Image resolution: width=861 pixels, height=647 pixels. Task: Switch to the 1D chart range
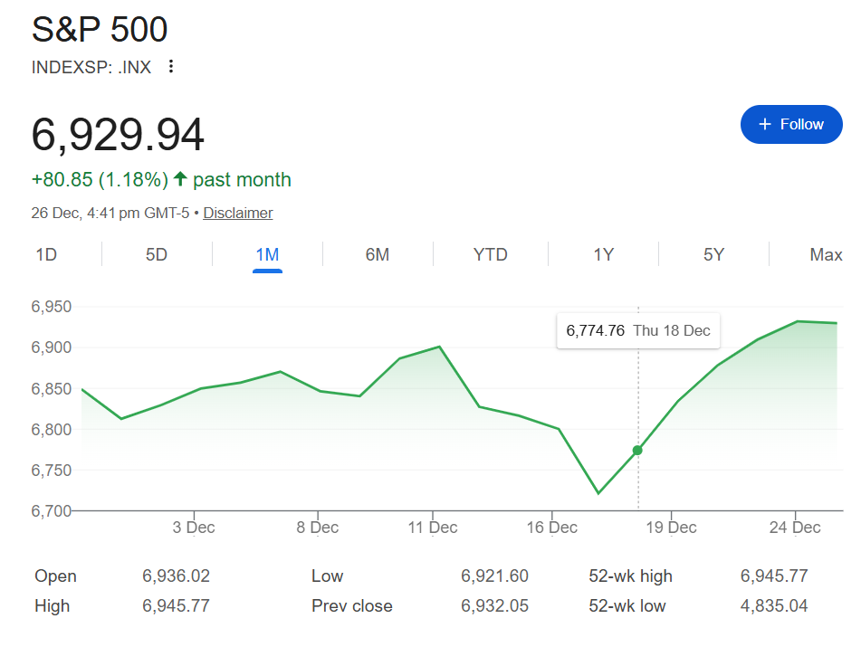[x=46, y=254]
